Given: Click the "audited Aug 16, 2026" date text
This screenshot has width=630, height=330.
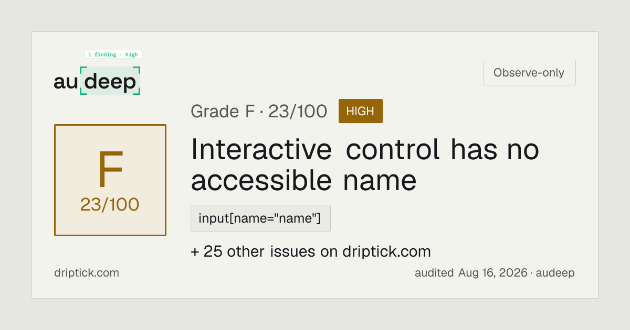Looking at the screenshot, I should click(471, 273).
